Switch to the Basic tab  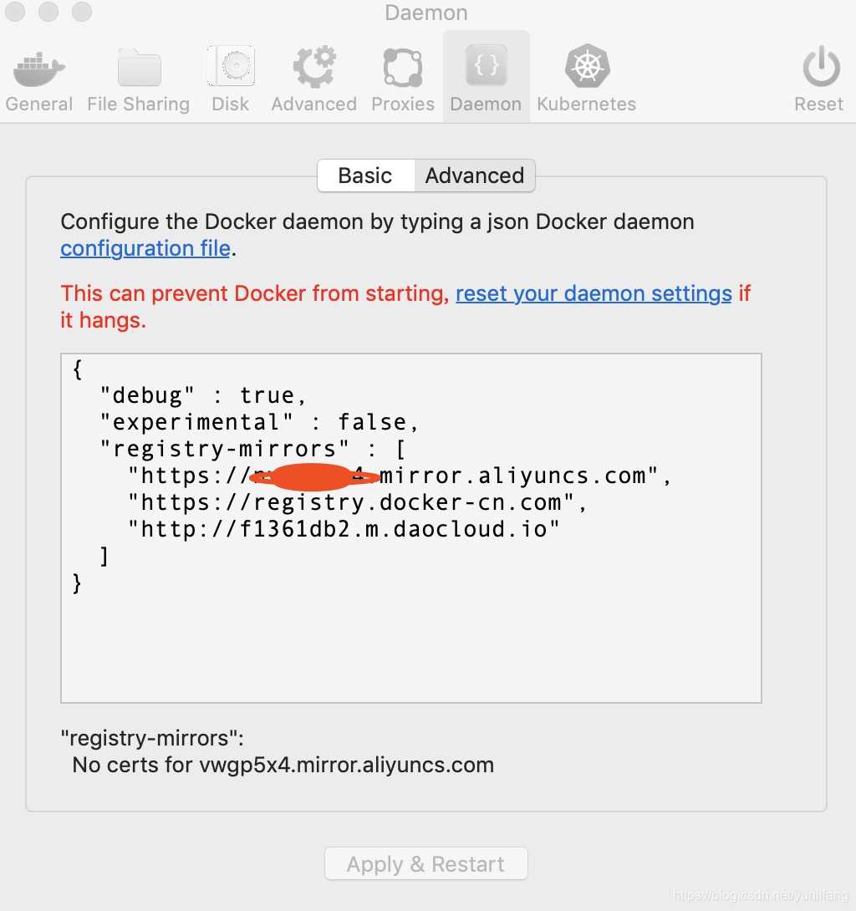click(x=365, y=176)
